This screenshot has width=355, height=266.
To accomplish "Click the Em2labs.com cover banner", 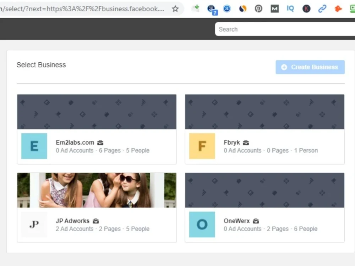I will click(x=97, y=112).
